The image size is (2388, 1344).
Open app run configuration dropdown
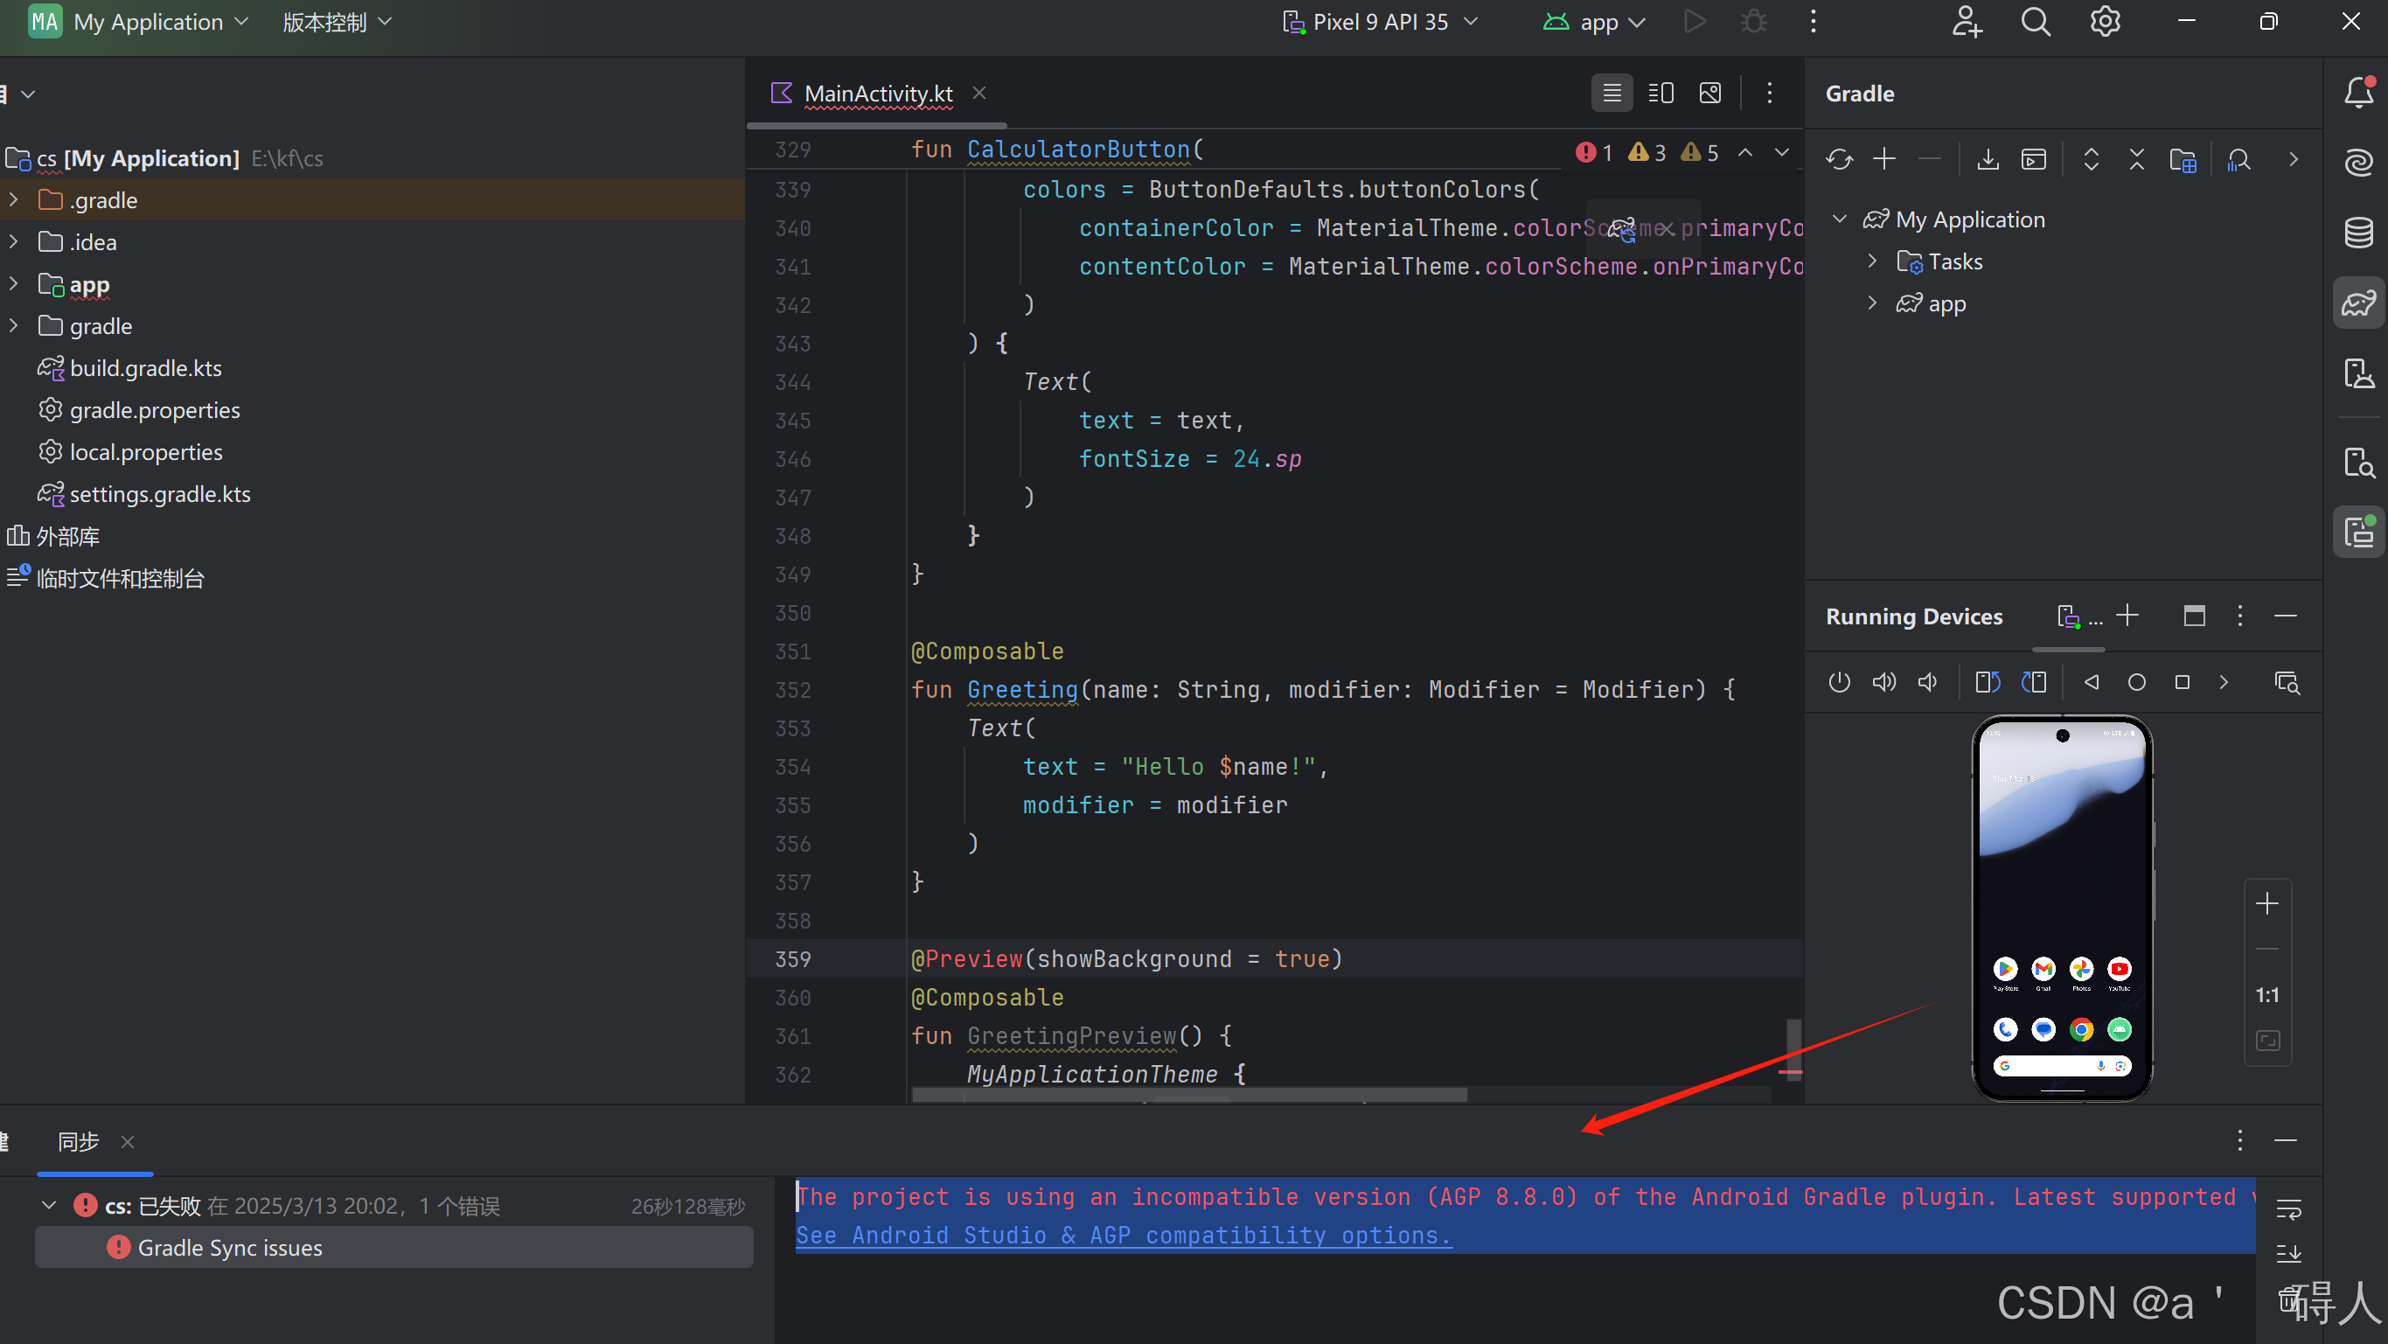pos(1593,22)
